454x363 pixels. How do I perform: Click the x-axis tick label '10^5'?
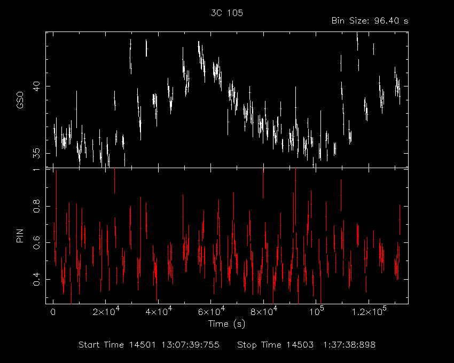coord(317,311)
